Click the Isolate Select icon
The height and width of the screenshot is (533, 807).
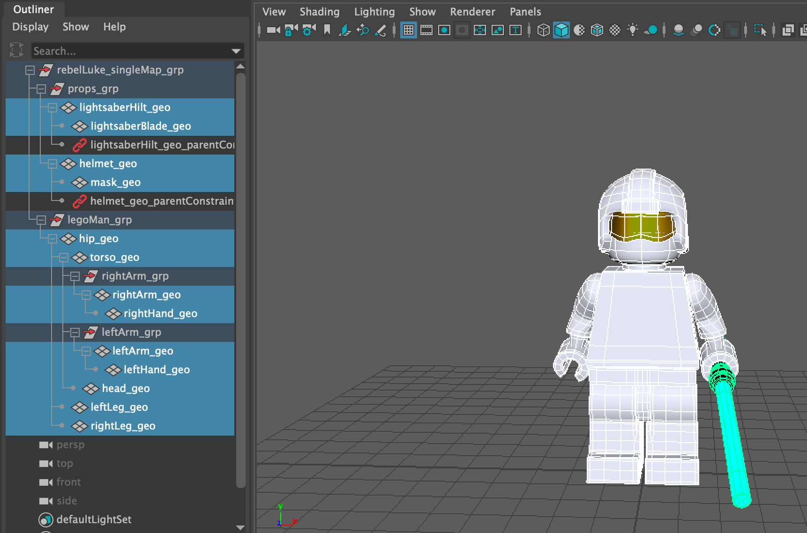point(760,30)
